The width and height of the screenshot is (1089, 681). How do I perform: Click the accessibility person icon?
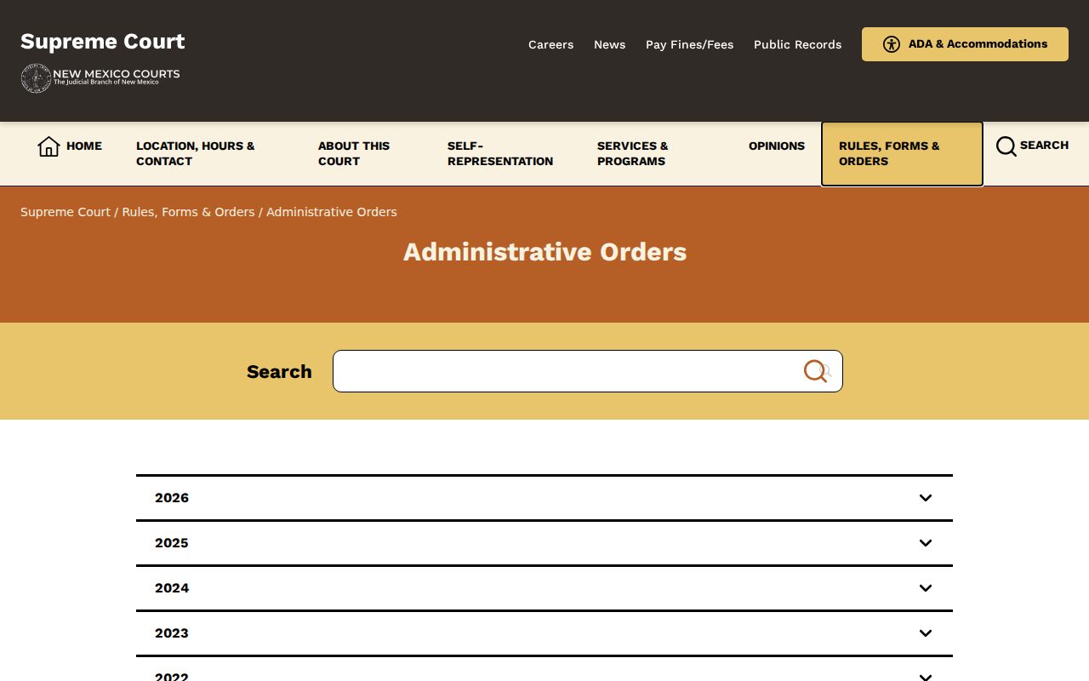point(892,44)
